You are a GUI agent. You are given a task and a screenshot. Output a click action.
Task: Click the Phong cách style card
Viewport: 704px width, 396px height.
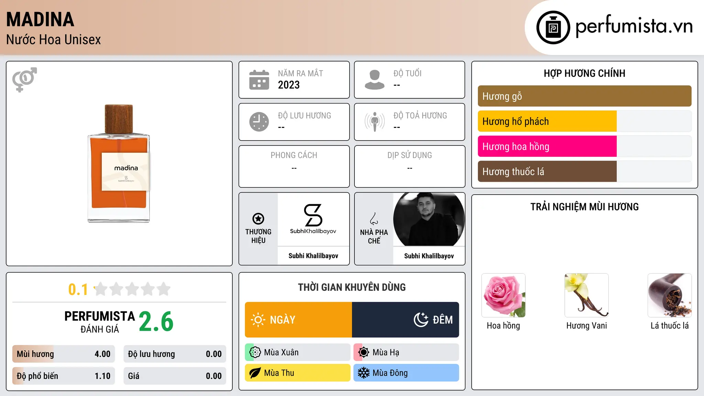pyautogui.click(x=294, y=166)
